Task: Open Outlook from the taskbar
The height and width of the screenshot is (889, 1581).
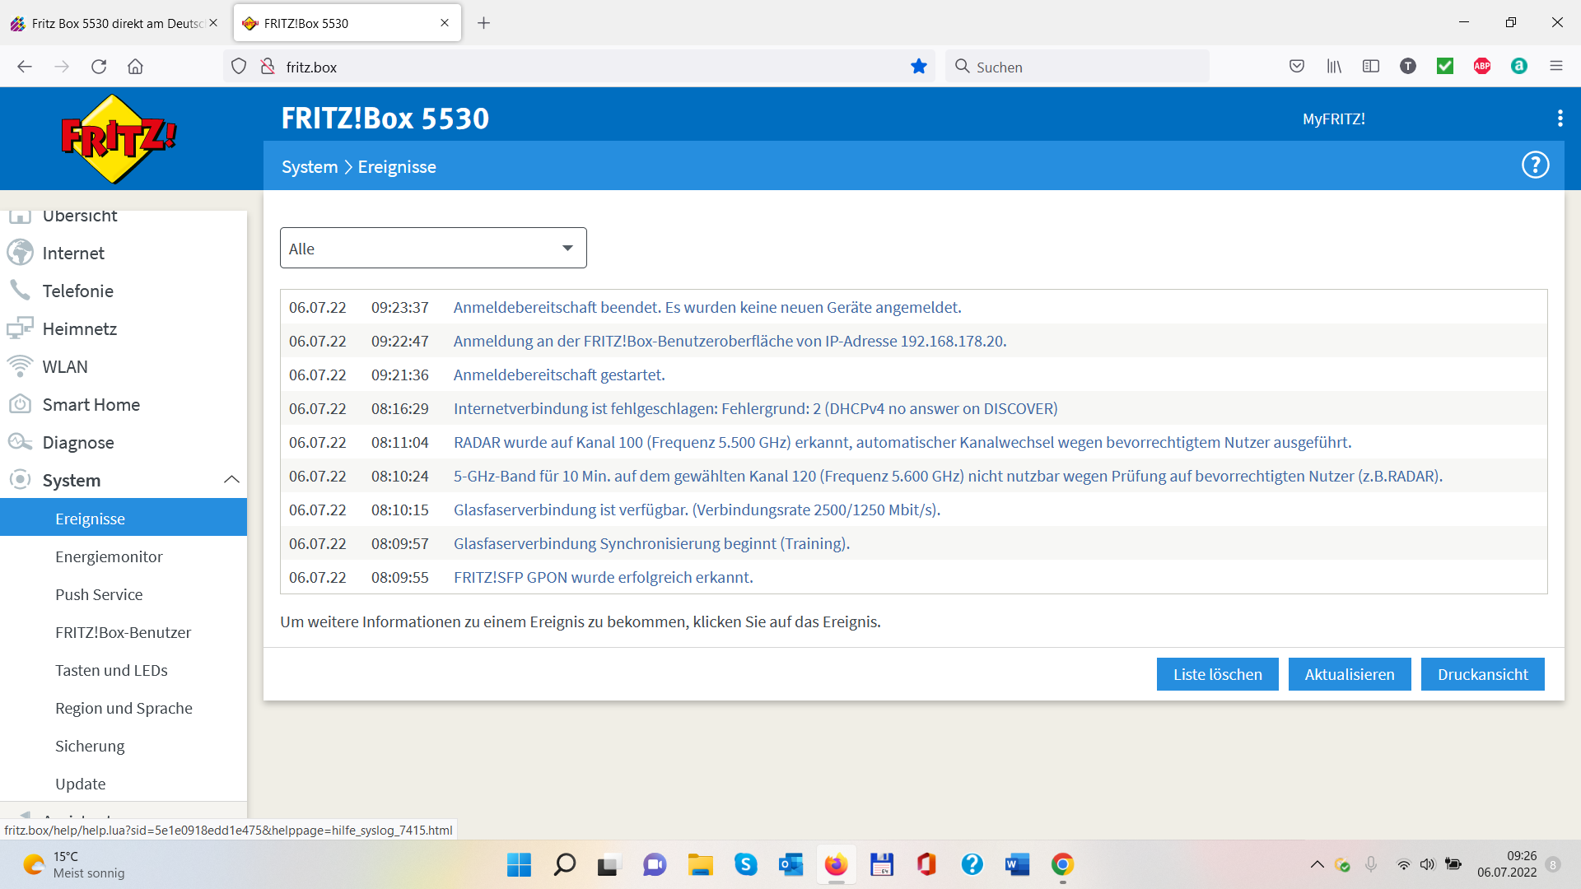Action: coord(791,865)
